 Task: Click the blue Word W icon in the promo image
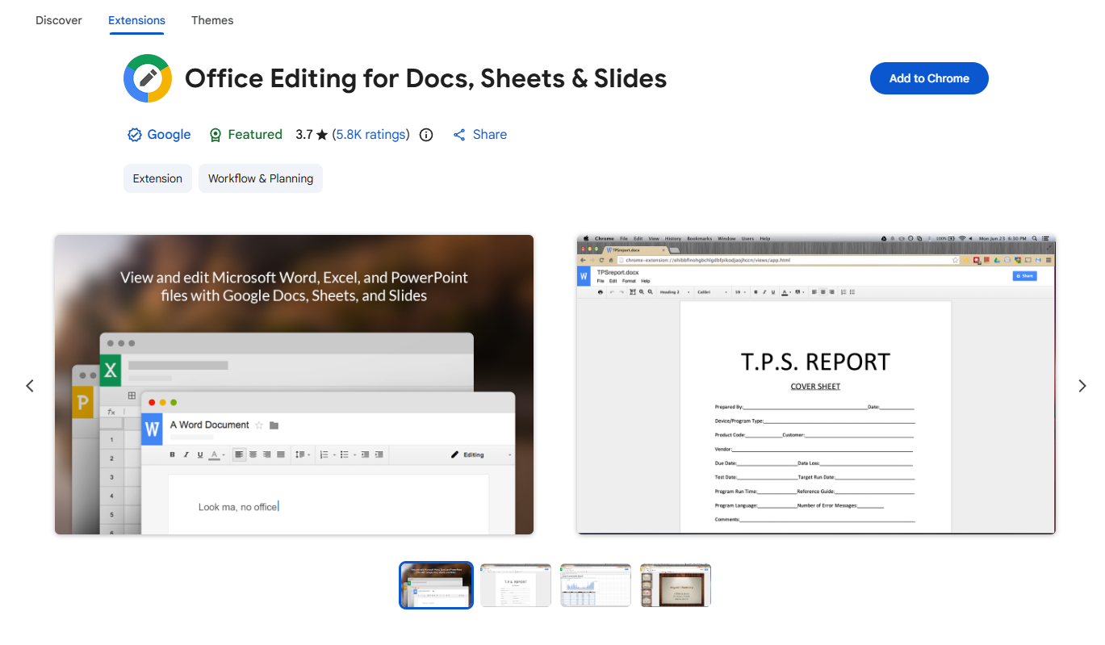click(152, 429)
